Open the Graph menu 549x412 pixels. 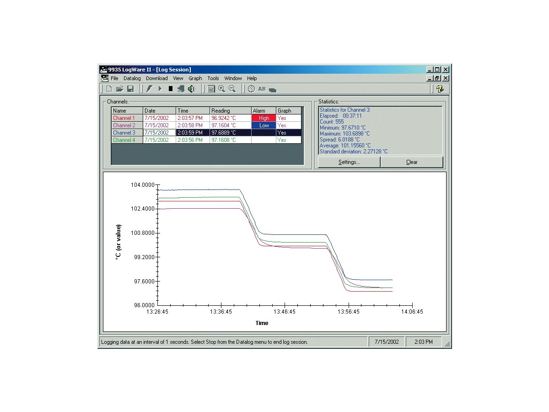click(x=195, y=78)
